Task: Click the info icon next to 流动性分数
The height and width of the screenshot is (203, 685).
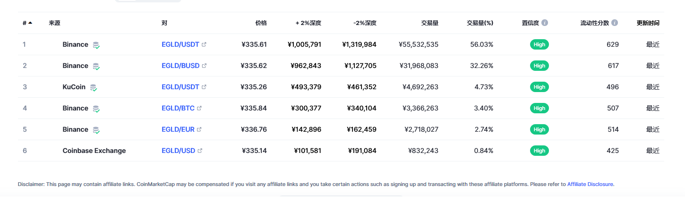Action: coord(615,23)
